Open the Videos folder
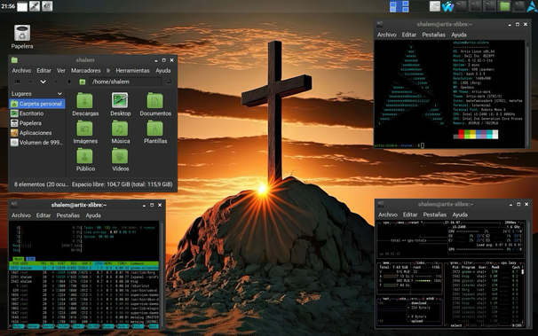538x336 pixels. [121, 160]
